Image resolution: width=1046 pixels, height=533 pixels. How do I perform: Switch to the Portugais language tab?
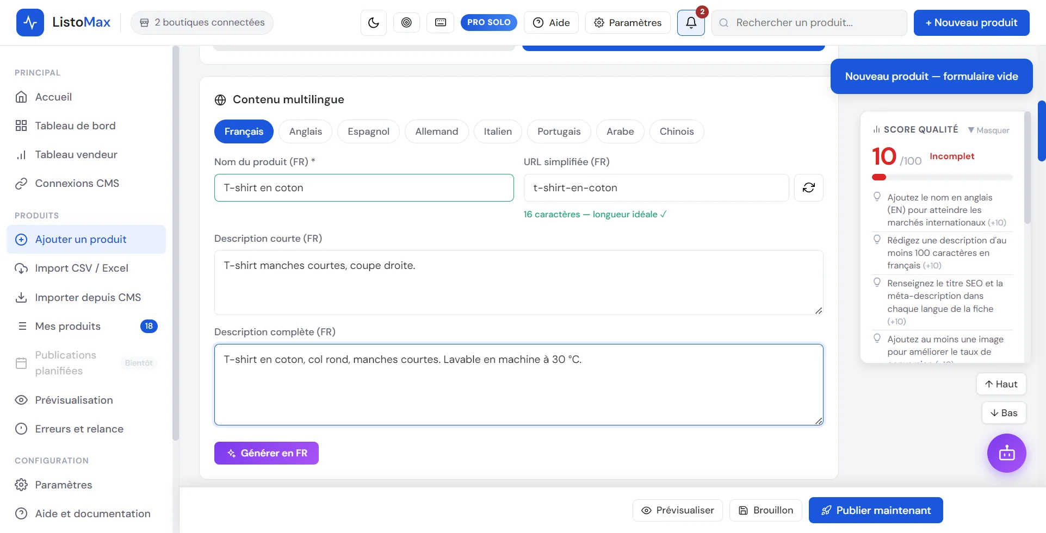tap(559, 131)
